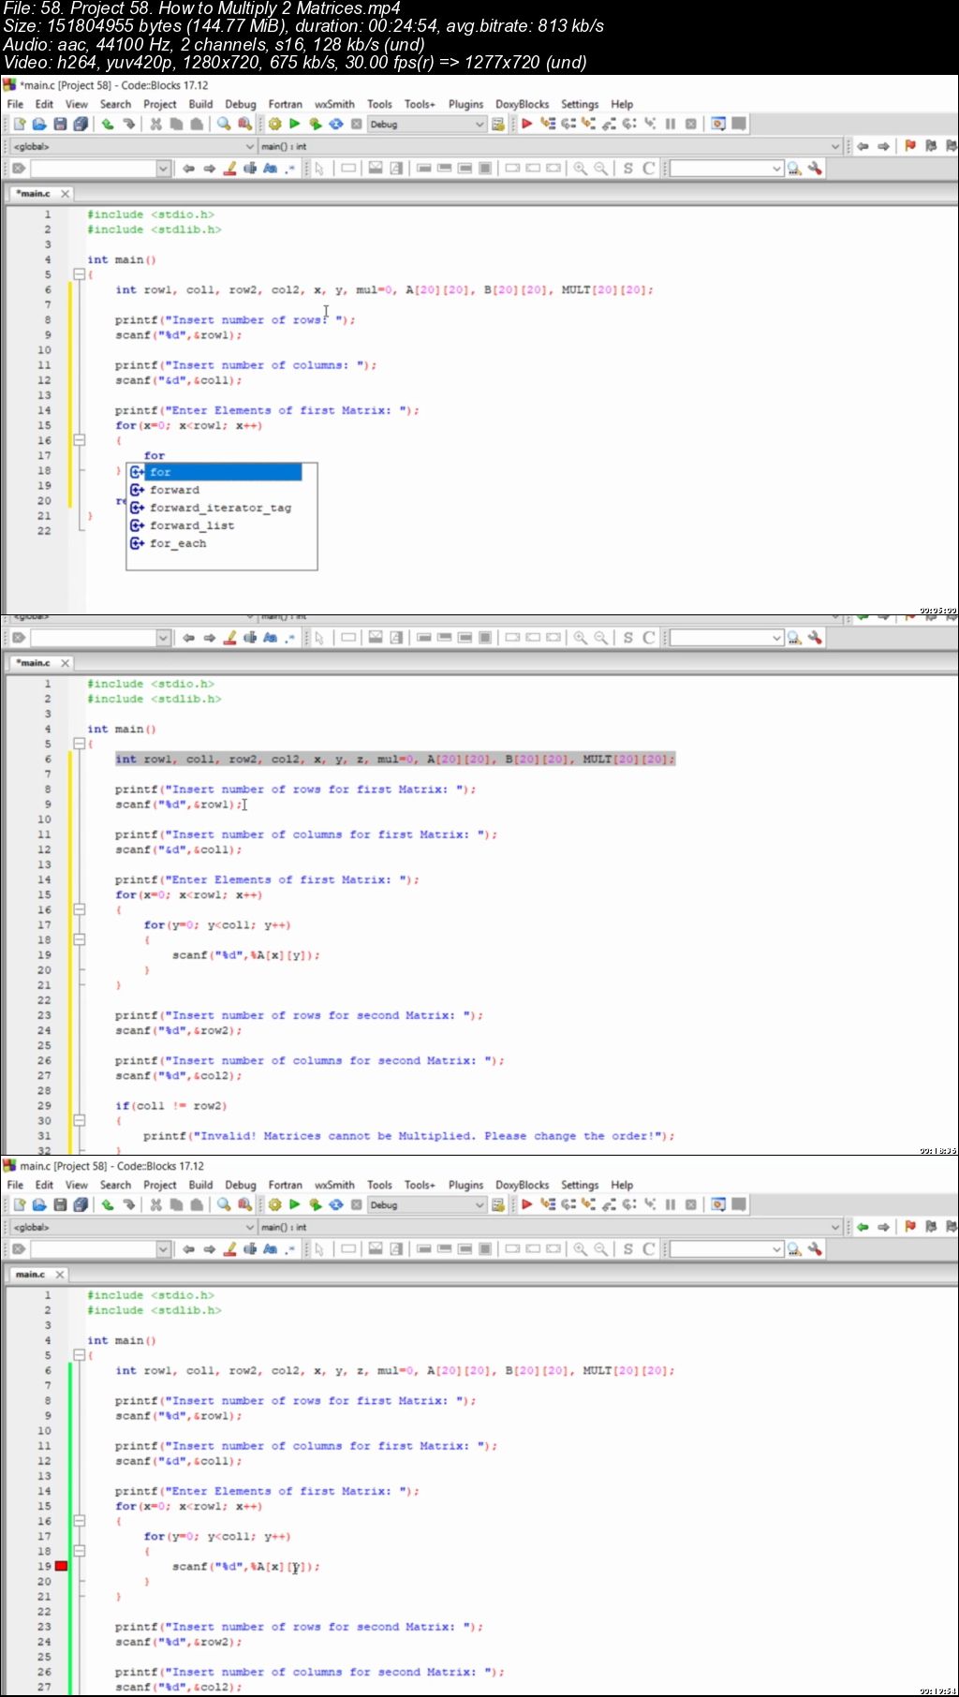Close the main.c tab in third frame
The height and width of the screenshot is (1697, 959).
tap(60, 1274)
